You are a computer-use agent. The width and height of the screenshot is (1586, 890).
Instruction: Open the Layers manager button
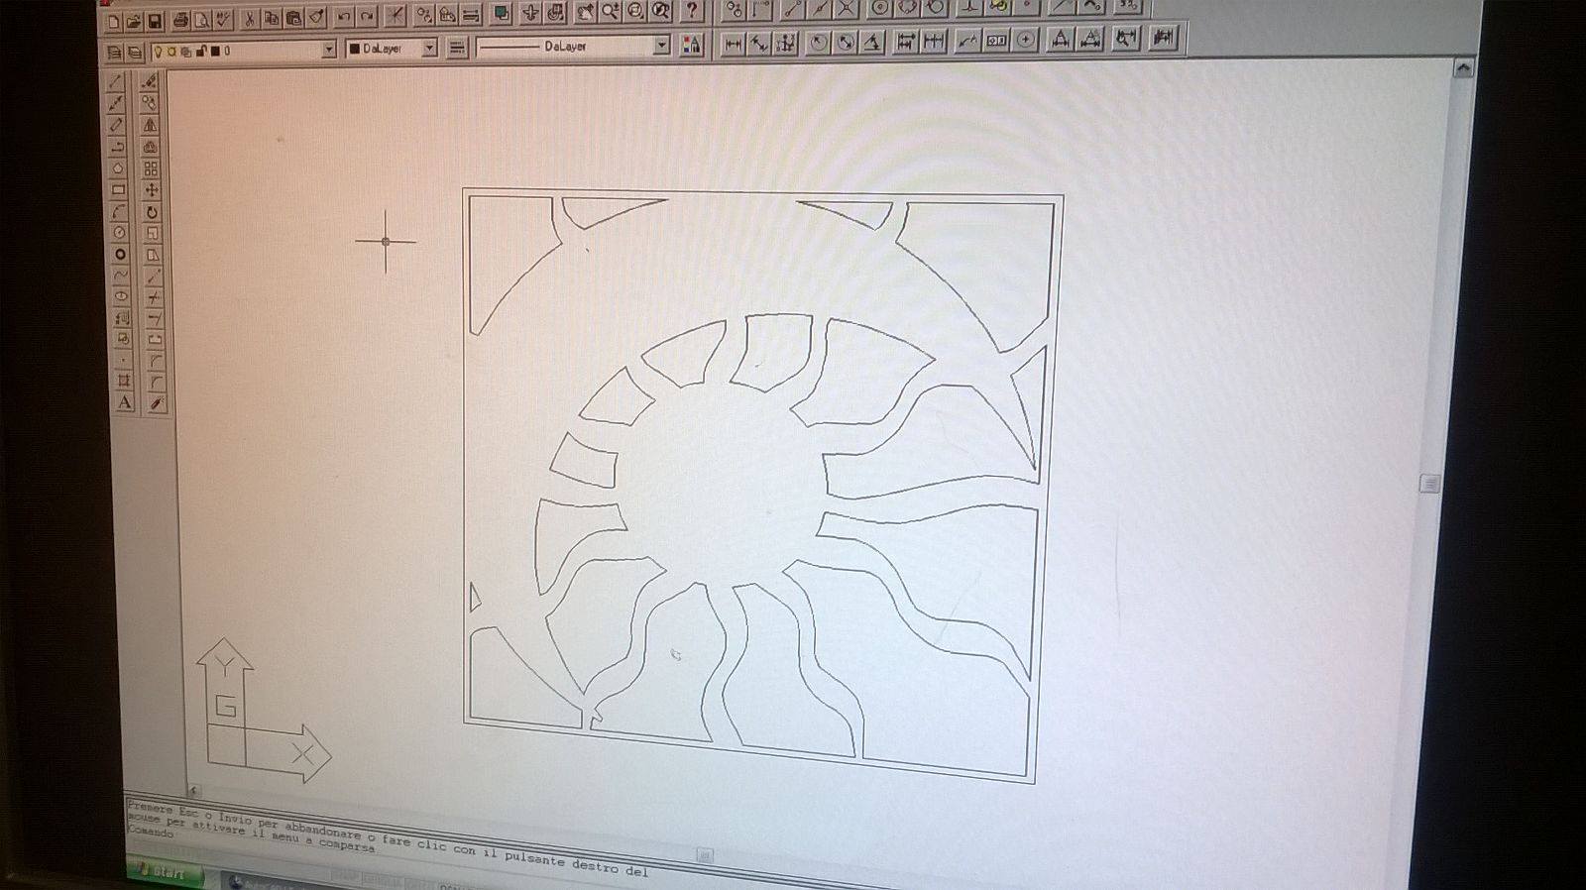[115, 53]
